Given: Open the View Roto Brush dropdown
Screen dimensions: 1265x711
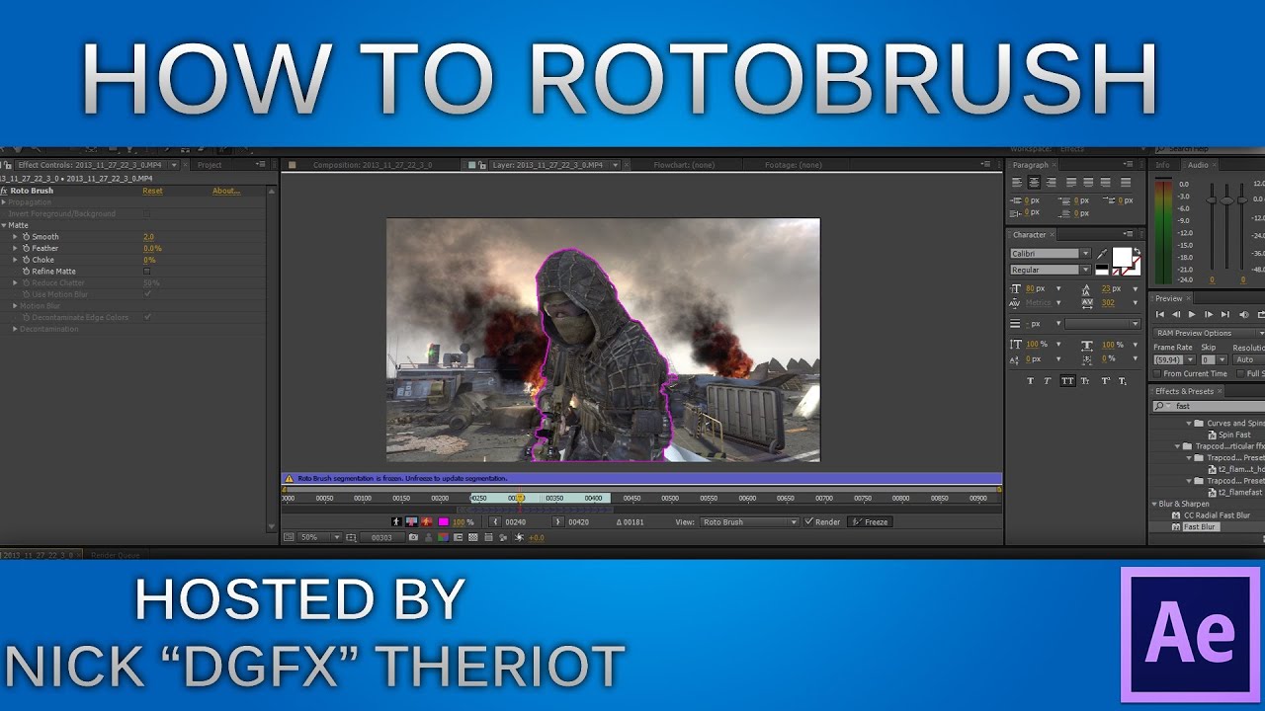Looking at the screenshot, I should [x=749, y=521].
